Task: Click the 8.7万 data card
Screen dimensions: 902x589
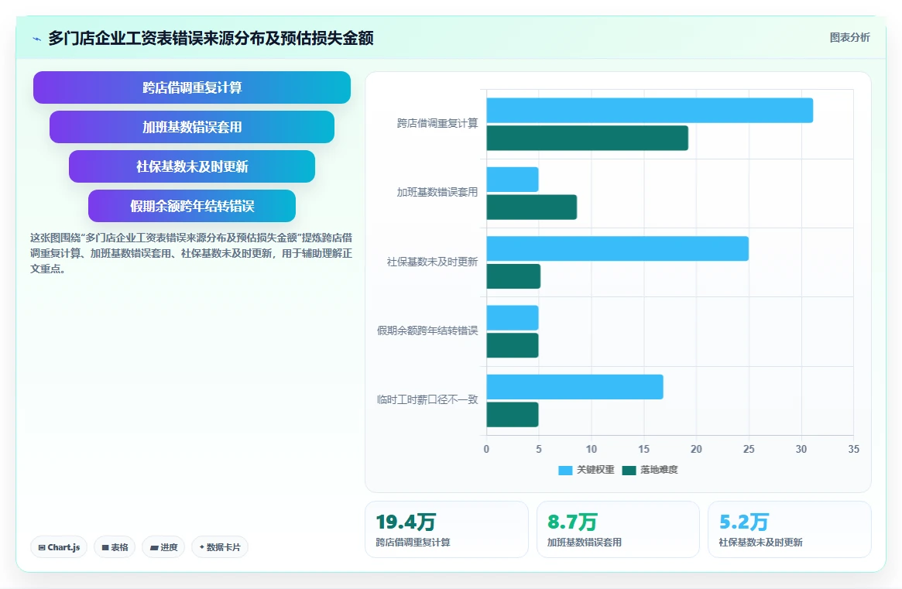Action: 618,529
